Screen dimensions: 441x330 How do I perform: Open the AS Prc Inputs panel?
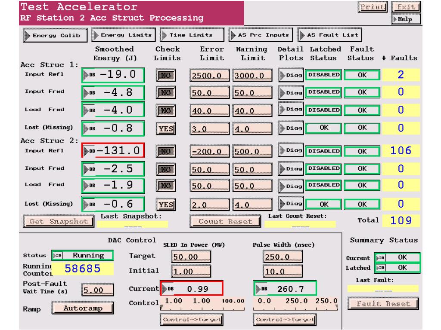pos(261,35)
